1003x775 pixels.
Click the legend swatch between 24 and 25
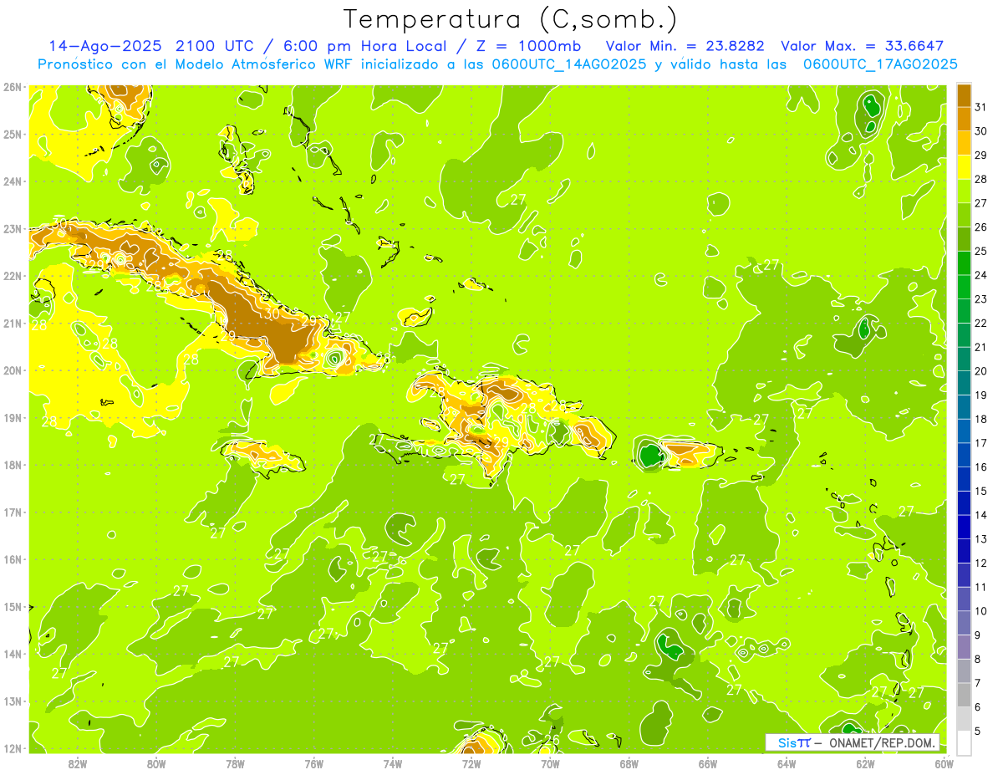coord(964,263)
